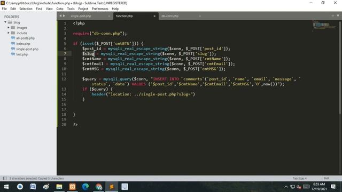Open test.php from sidebar

[22, 54]
